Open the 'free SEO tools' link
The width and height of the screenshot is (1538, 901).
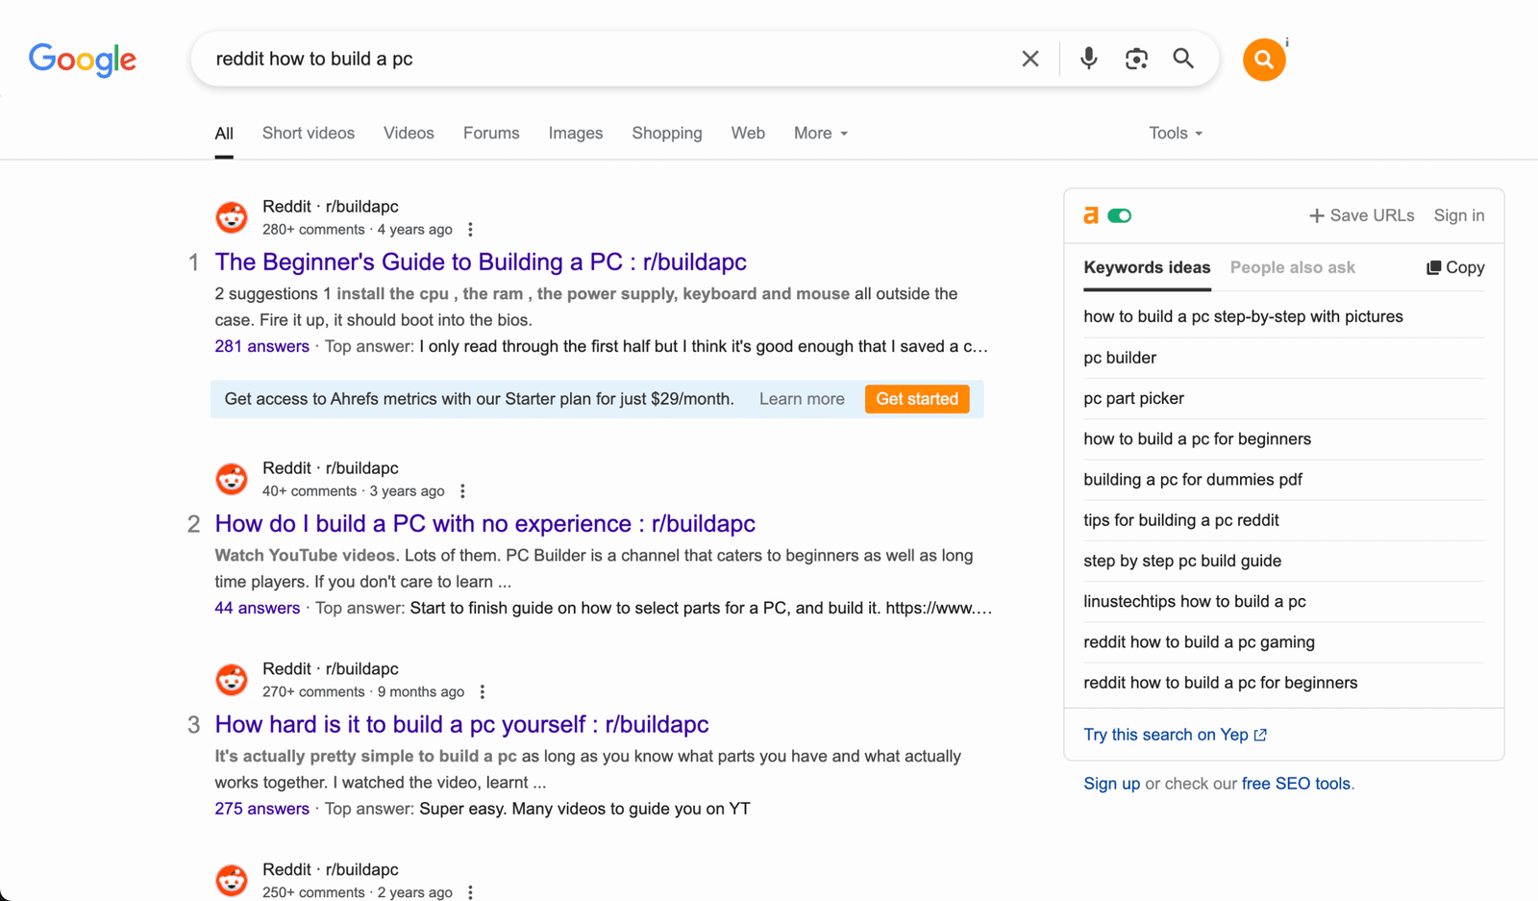(x=1296, y=784)
